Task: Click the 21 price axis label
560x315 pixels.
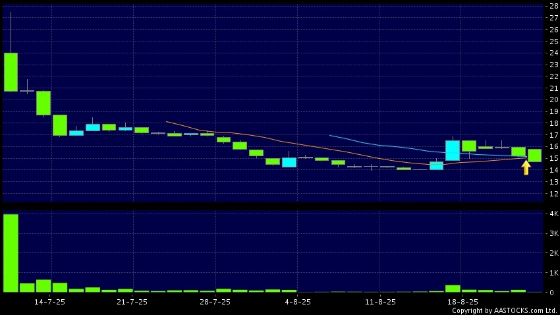Action: click(x=554, y=88)
